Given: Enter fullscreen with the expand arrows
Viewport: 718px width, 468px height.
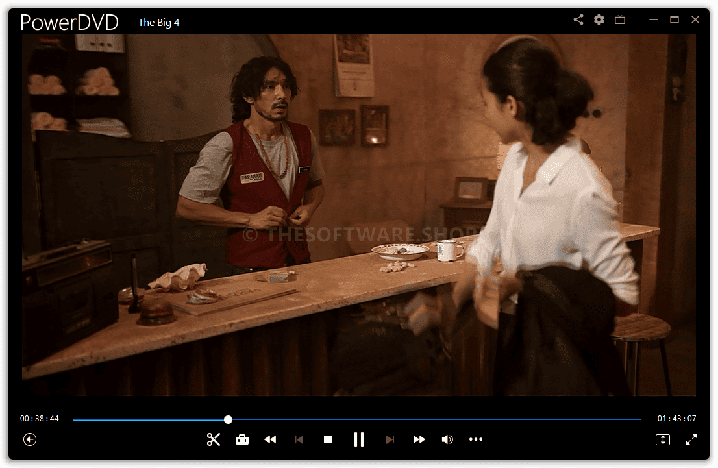Looking at the screenshot, I should tap(691, 439).
